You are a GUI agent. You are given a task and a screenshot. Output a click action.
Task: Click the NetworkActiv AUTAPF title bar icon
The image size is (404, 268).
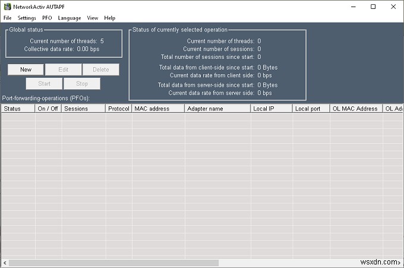7,7
